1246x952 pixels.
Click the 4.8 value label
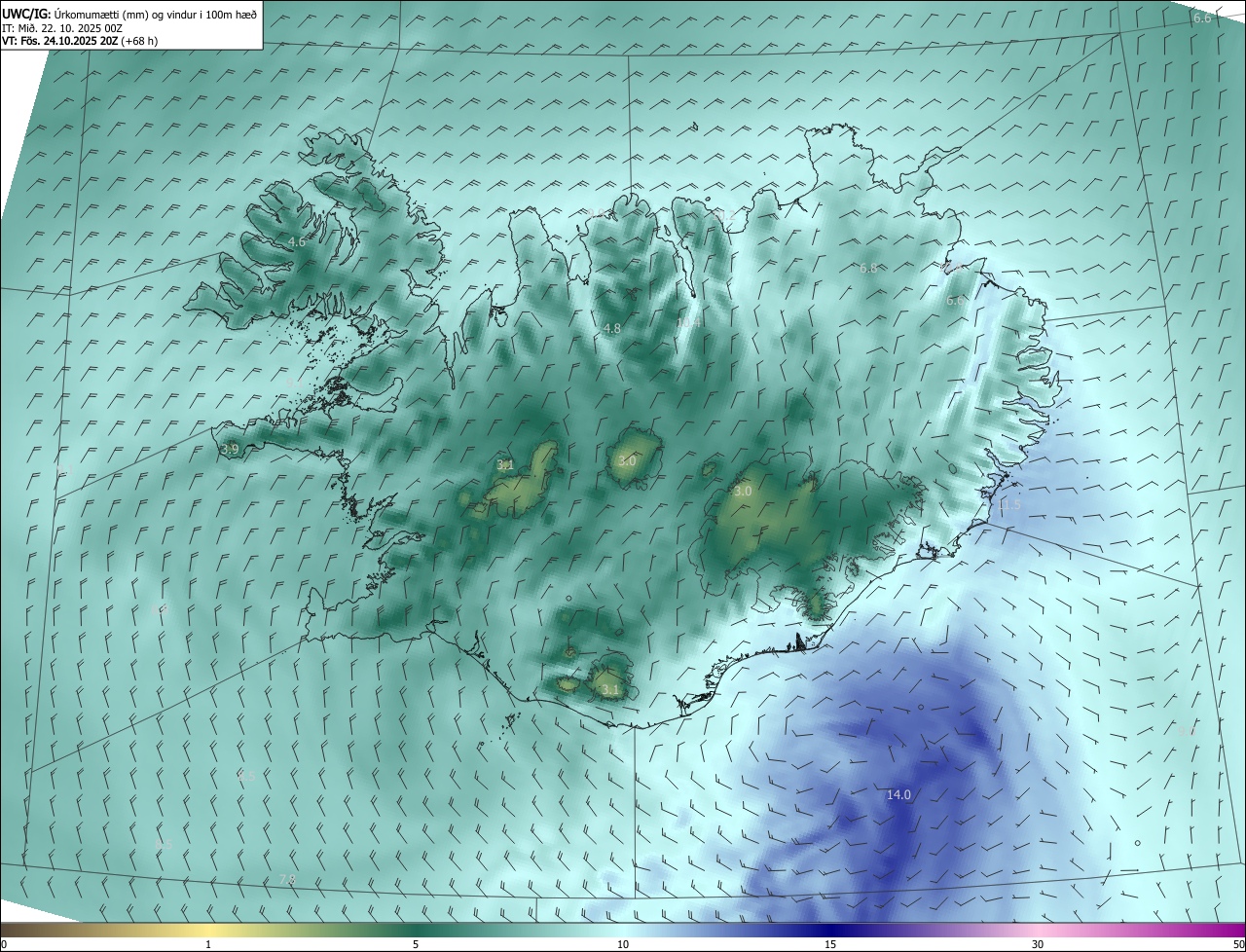click(x=611, y=328)
